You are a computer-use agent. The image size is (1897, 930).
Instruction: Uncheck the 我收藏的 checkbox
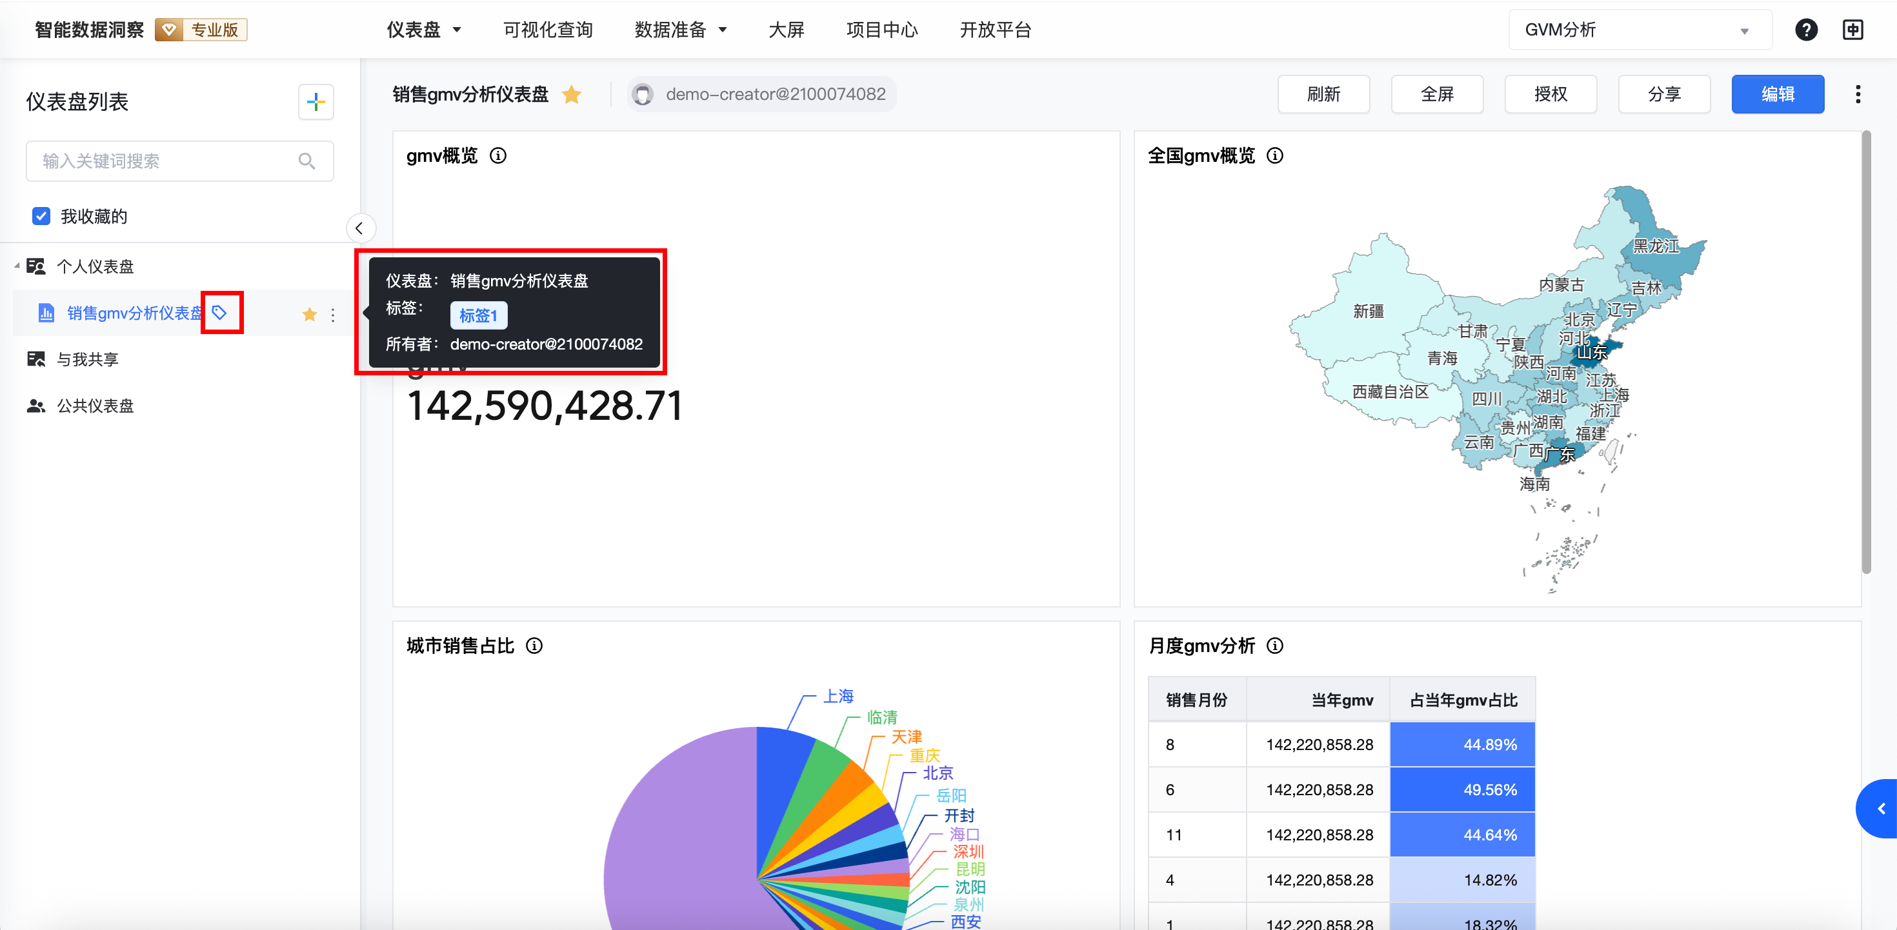(x=41, y=217)
